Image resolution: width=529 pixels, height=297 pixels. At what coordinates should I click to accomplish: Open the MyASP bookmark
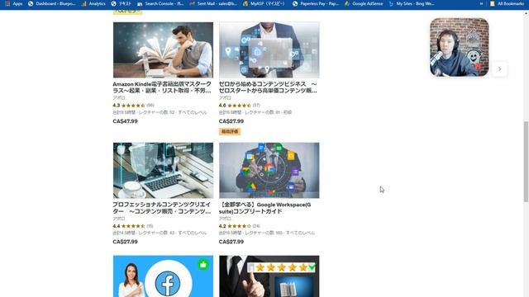[264, 3]
